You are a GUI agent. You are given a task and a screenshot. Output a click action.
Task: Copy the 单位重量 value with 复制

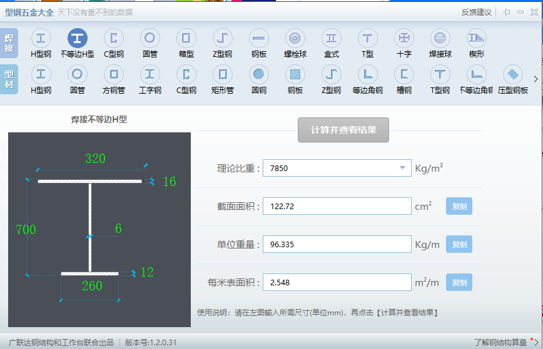coord(459,244)
